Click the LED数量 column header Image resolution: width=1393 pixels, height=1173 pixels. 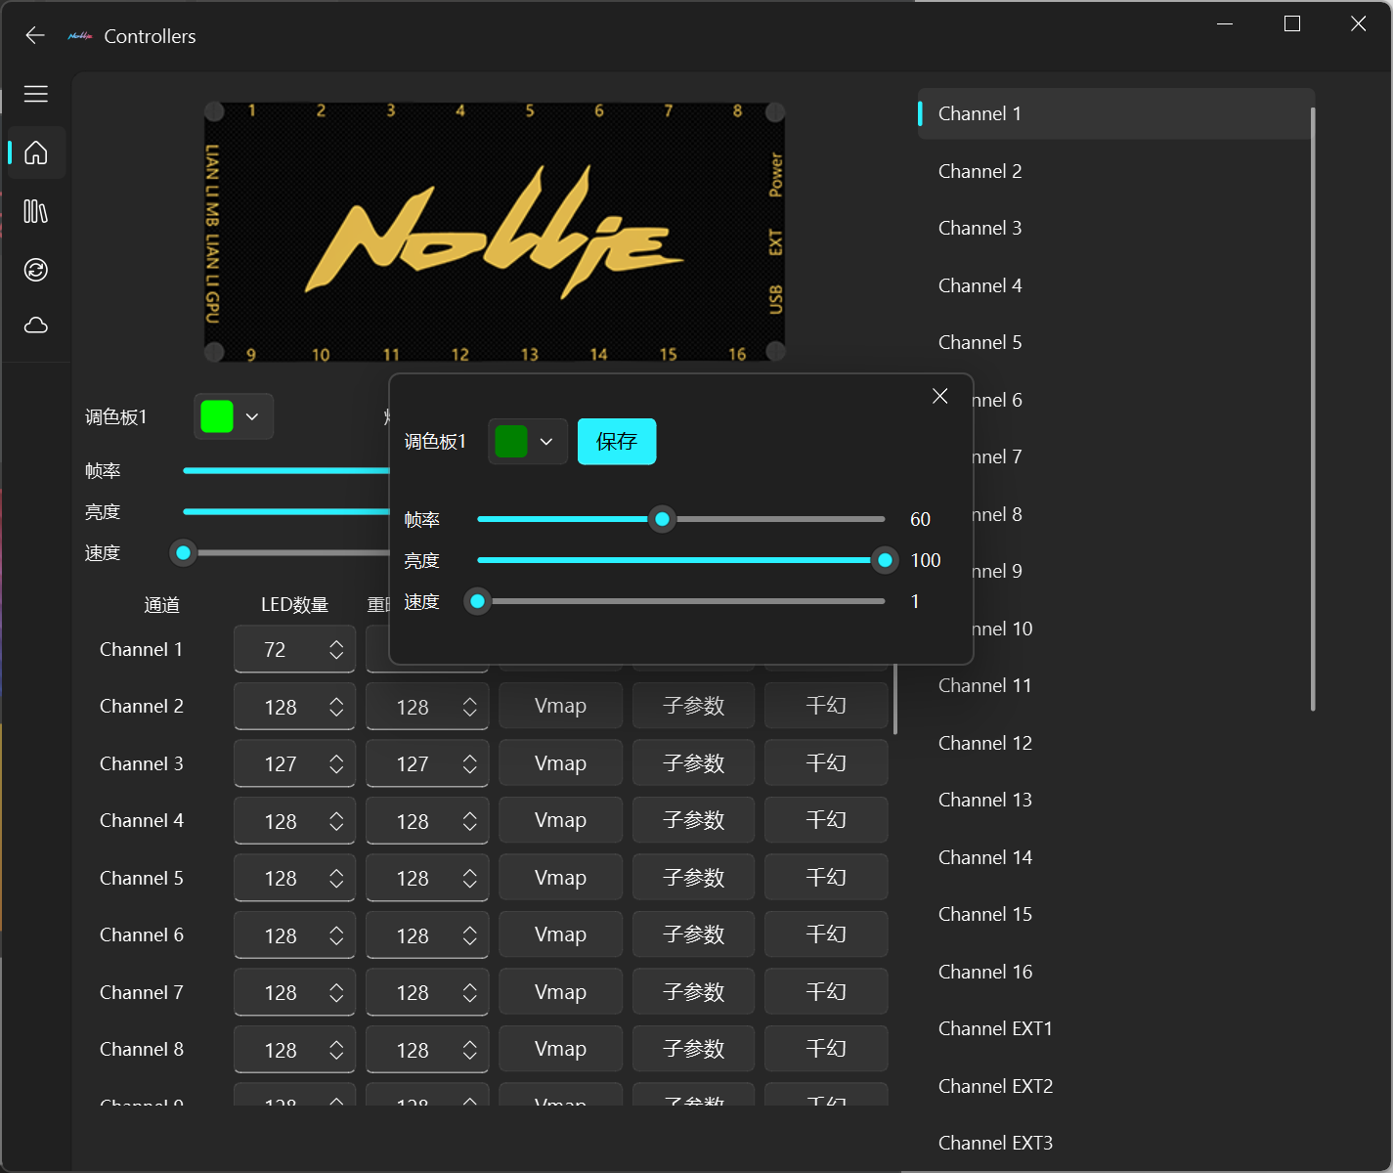(294, 605)
